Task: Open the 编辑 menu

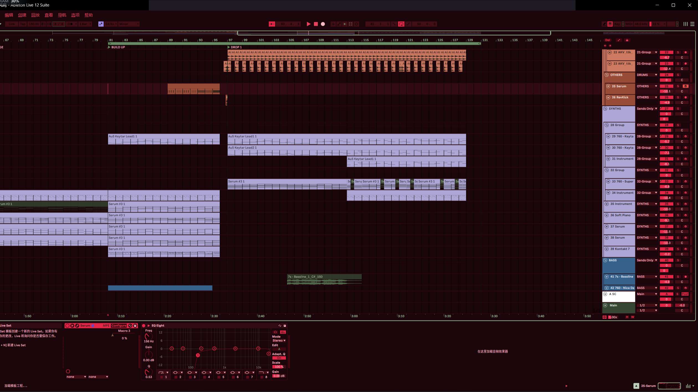Action: click(x=9, y=15)
